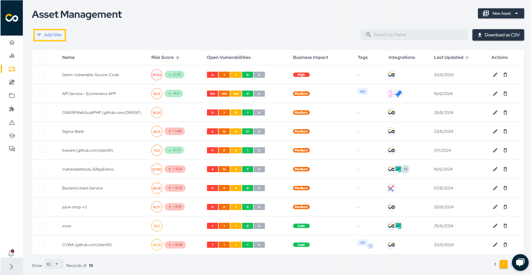The image size is (532, 275).
Task: Open the live chat widget
Action: (x=520, y=262)
